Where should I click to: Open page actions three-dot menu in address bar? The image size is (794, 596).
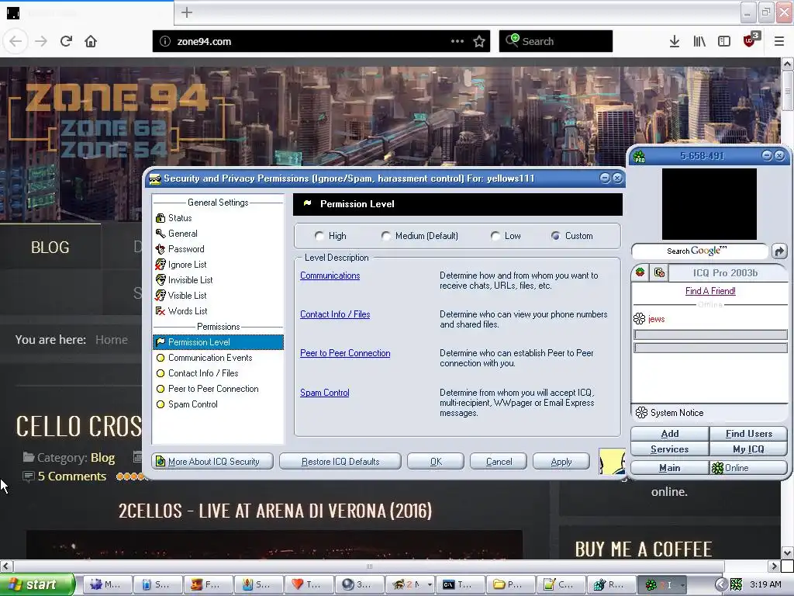click(x=457, y=42)
